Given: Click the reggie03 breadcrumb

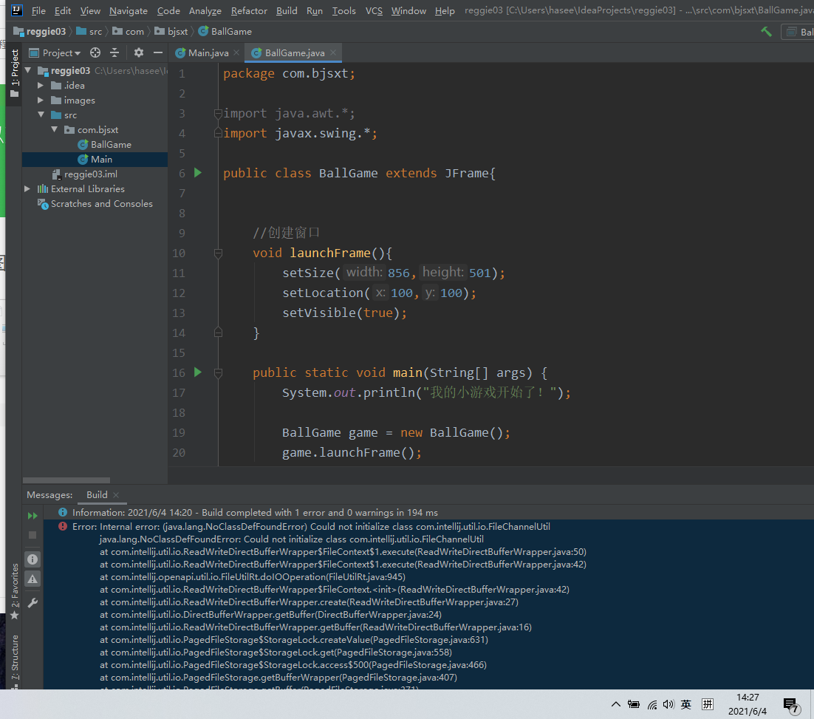Looking at the screenshot, I should 40,32.
